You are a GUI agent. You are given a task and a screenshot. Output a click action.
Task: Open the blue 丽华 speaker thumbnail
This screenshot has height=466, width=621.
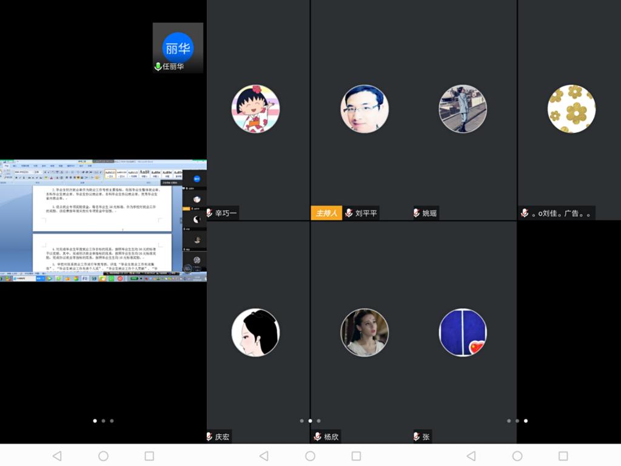pos(178,47)
